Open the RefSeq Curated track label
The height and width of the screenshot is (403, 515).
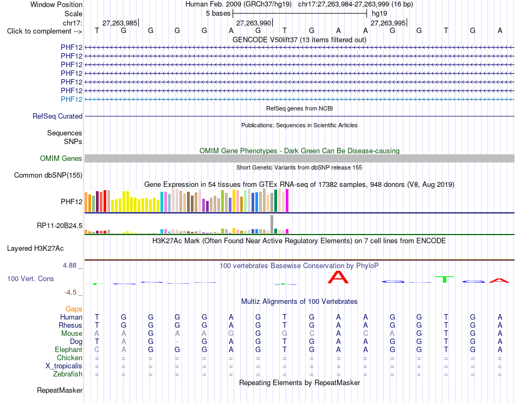(57, 116)
